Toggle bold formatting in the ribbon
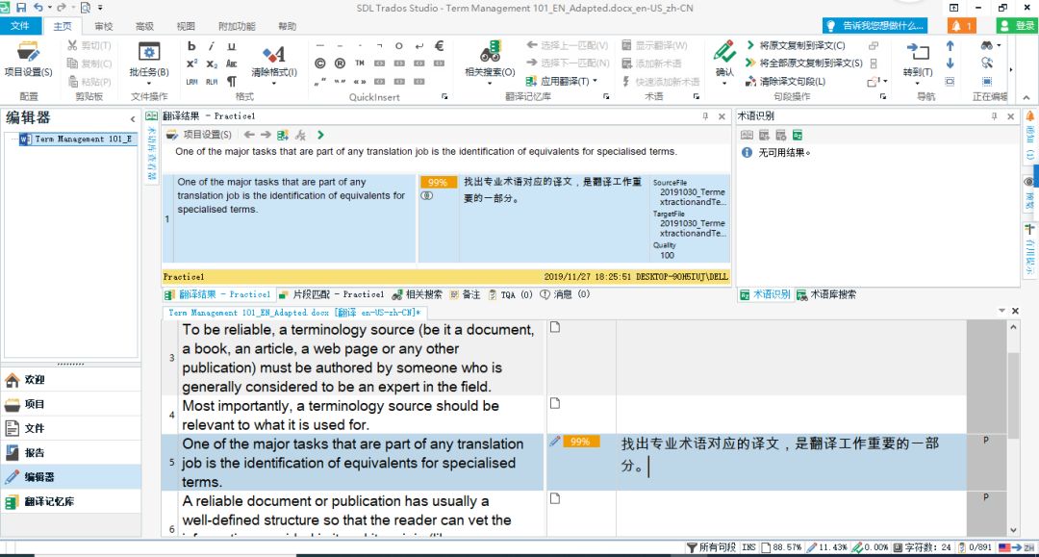This screenshot has height=557, width=1039. [190, 46]
